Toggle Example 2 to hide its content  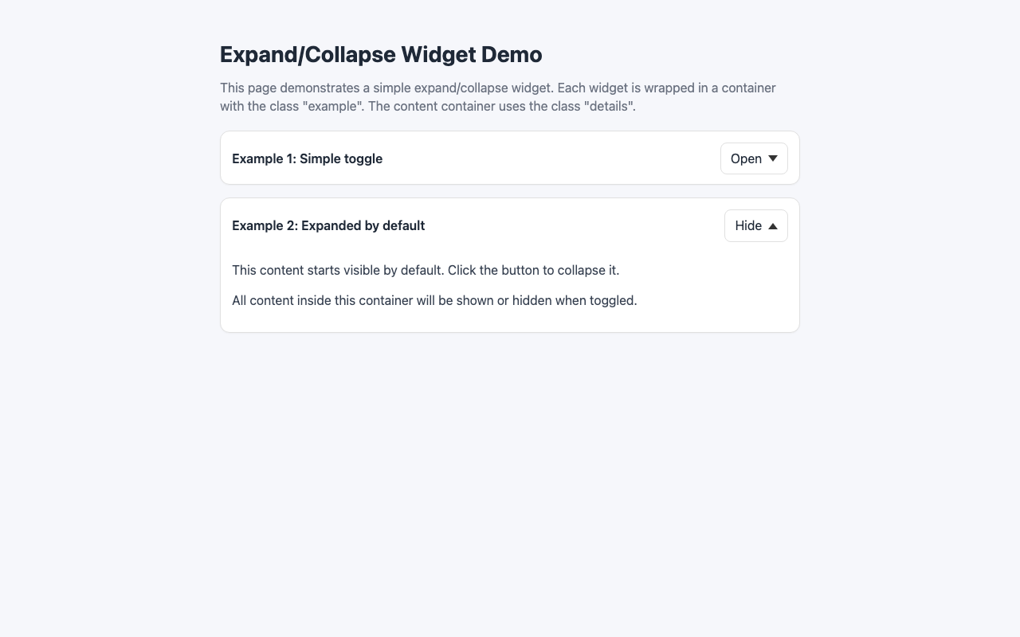pyautogui.click(x=755, y=225)
